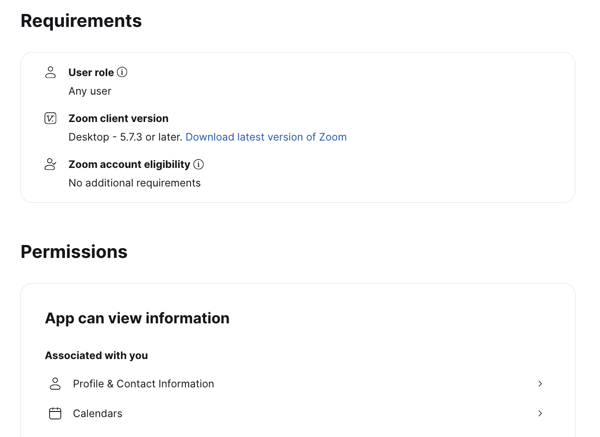Click the Desktop - 5.7.3 or later text
The width and height of the screenshot is (600, 437).
pyautogui.click(x=125, y=137)
